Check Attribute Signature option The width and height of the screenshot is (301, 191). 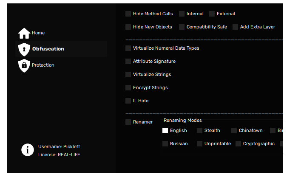128,61
